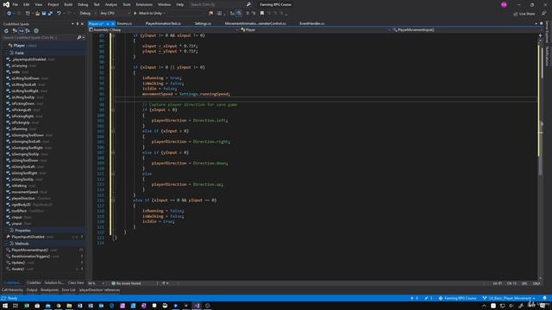Viewport: 552px width, 310px height.
Task: Close the Player.cs tab
Action: pos(113,23)
